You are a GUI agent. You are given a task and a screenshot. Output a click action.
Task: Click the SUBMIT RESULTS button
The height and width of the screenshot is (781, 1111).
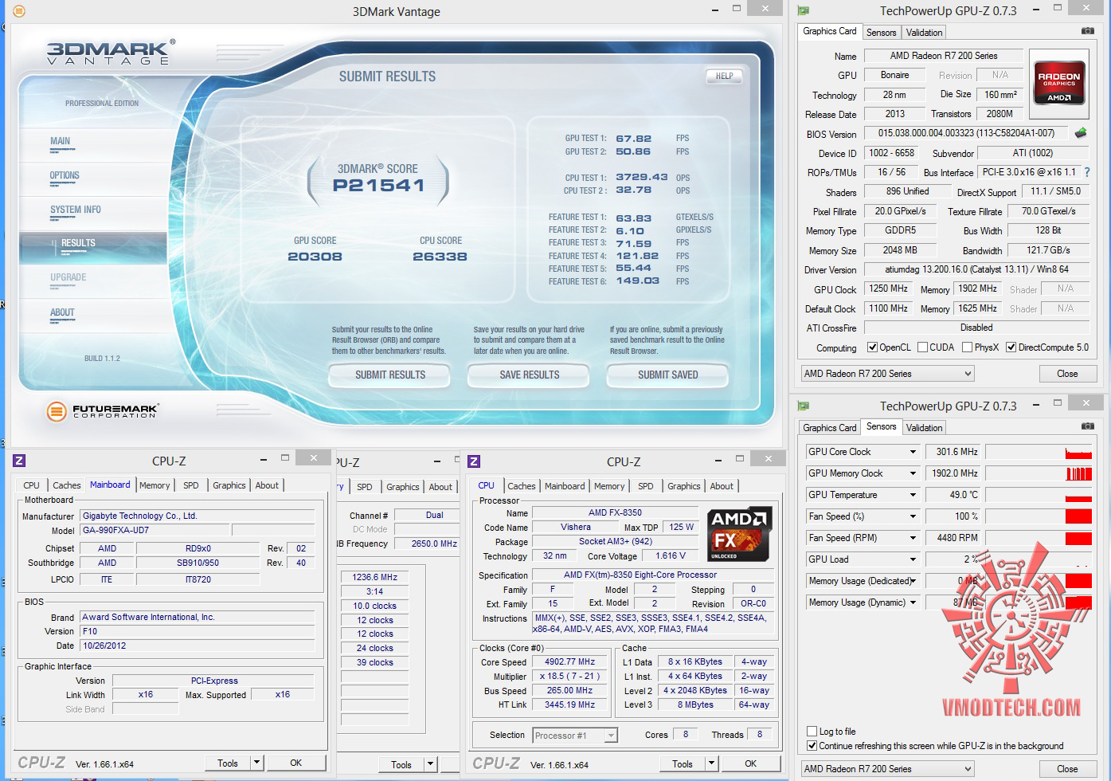click(390, 375)
